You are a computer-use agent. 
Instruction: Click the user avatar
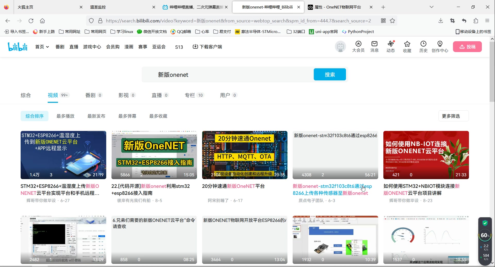340,47
